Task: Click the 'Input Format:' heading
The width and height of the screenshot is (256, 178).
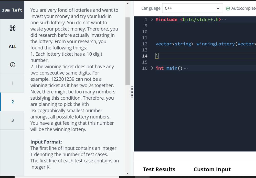Action: [x=46, y=142]
